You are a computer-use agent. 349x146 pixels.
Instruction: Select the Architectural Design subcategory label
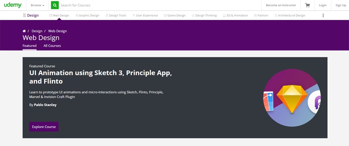pyautogui.click(x=291, y=16)
